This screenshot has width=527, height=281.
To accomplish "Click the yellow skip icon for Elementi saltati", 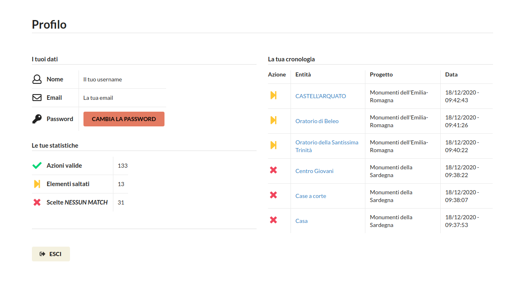I will pyautogui.click(x=37, y=184).
